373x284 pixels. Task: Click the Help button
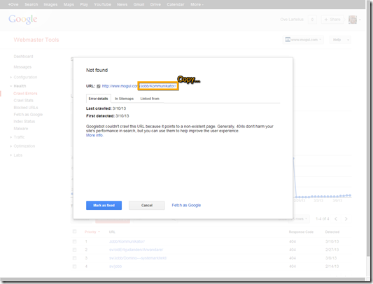[337, 40]
